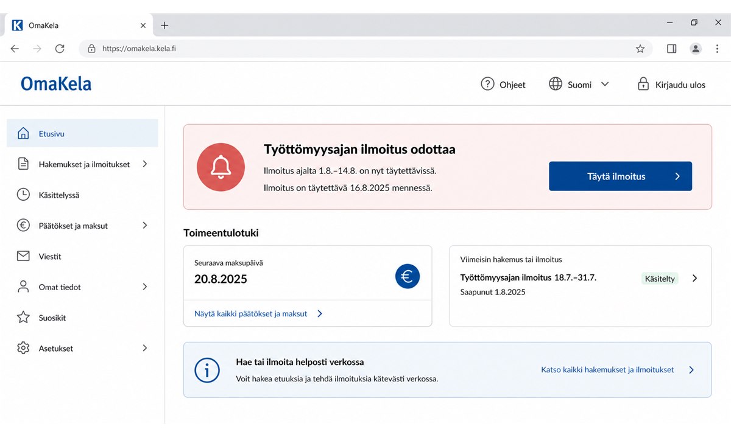Screen dimensions: 731x438
Task: Click the site lock icon in address bar
Action: tap(92, 49)
